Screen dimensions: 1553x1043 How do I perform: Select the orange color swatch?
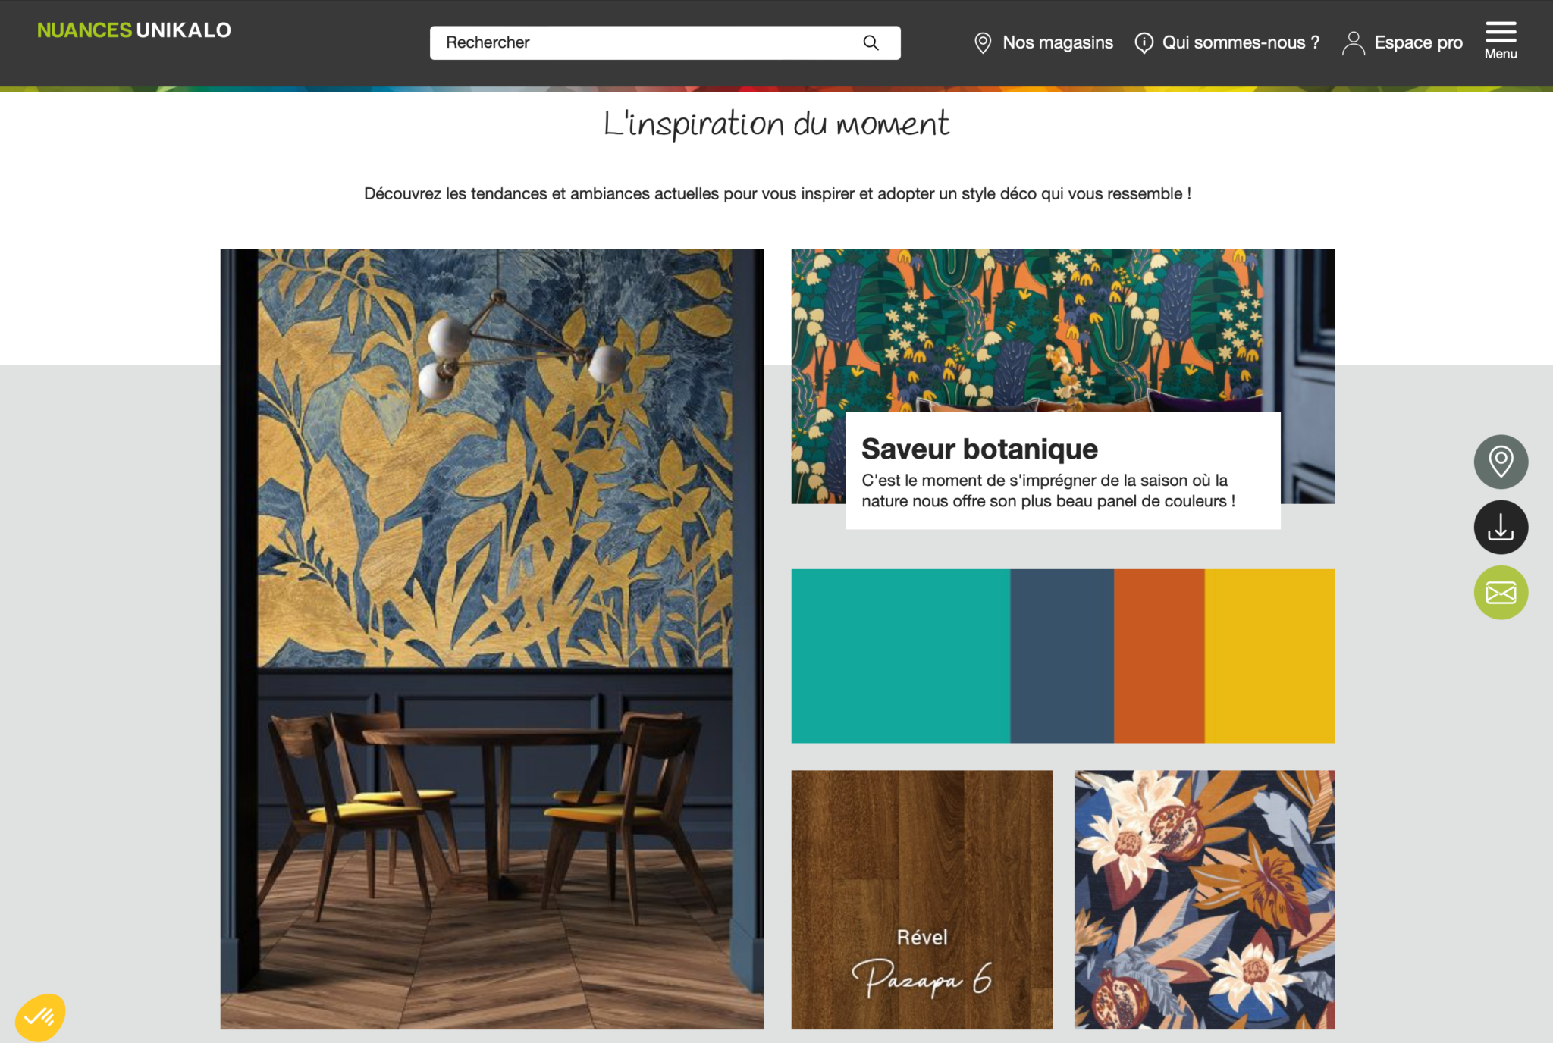tap(1159, 656)
